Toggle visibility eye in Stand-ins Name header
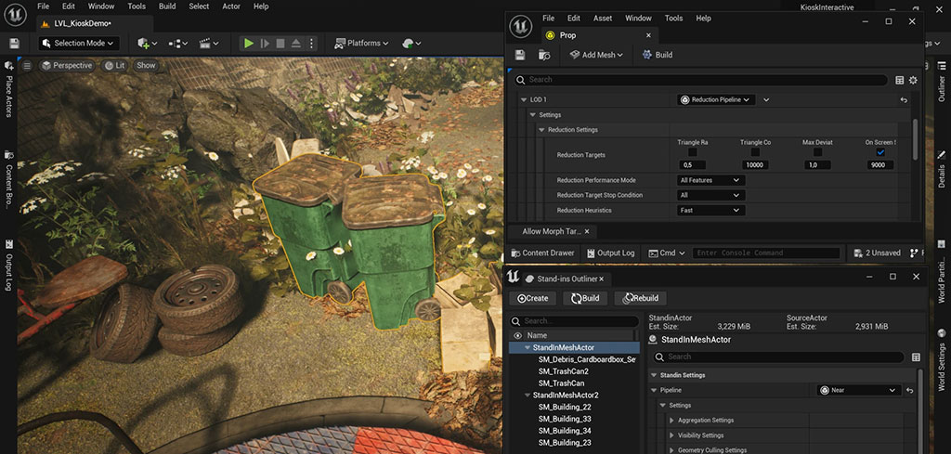 click(x=517, y=335)
